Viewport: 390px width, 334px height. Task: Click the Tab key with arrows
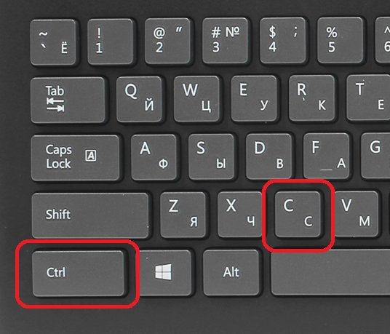pyautogui.click(x=68, y=100)
